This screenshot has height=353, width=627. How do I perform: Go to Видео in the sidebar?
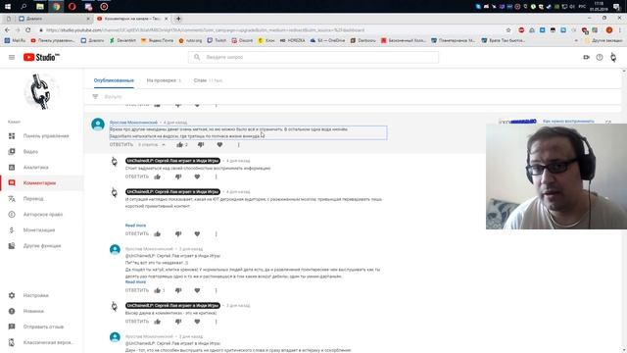[41, 152]
